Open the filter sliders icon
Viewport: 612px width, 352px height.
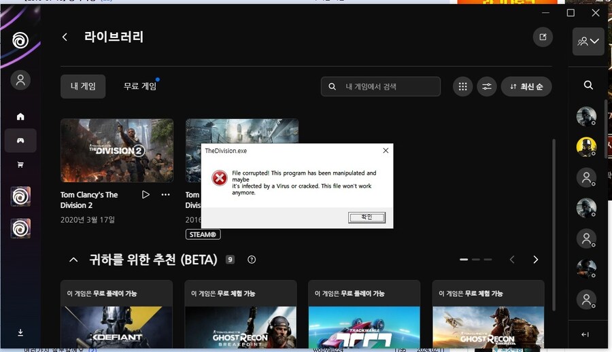click(x=487, y=86)
